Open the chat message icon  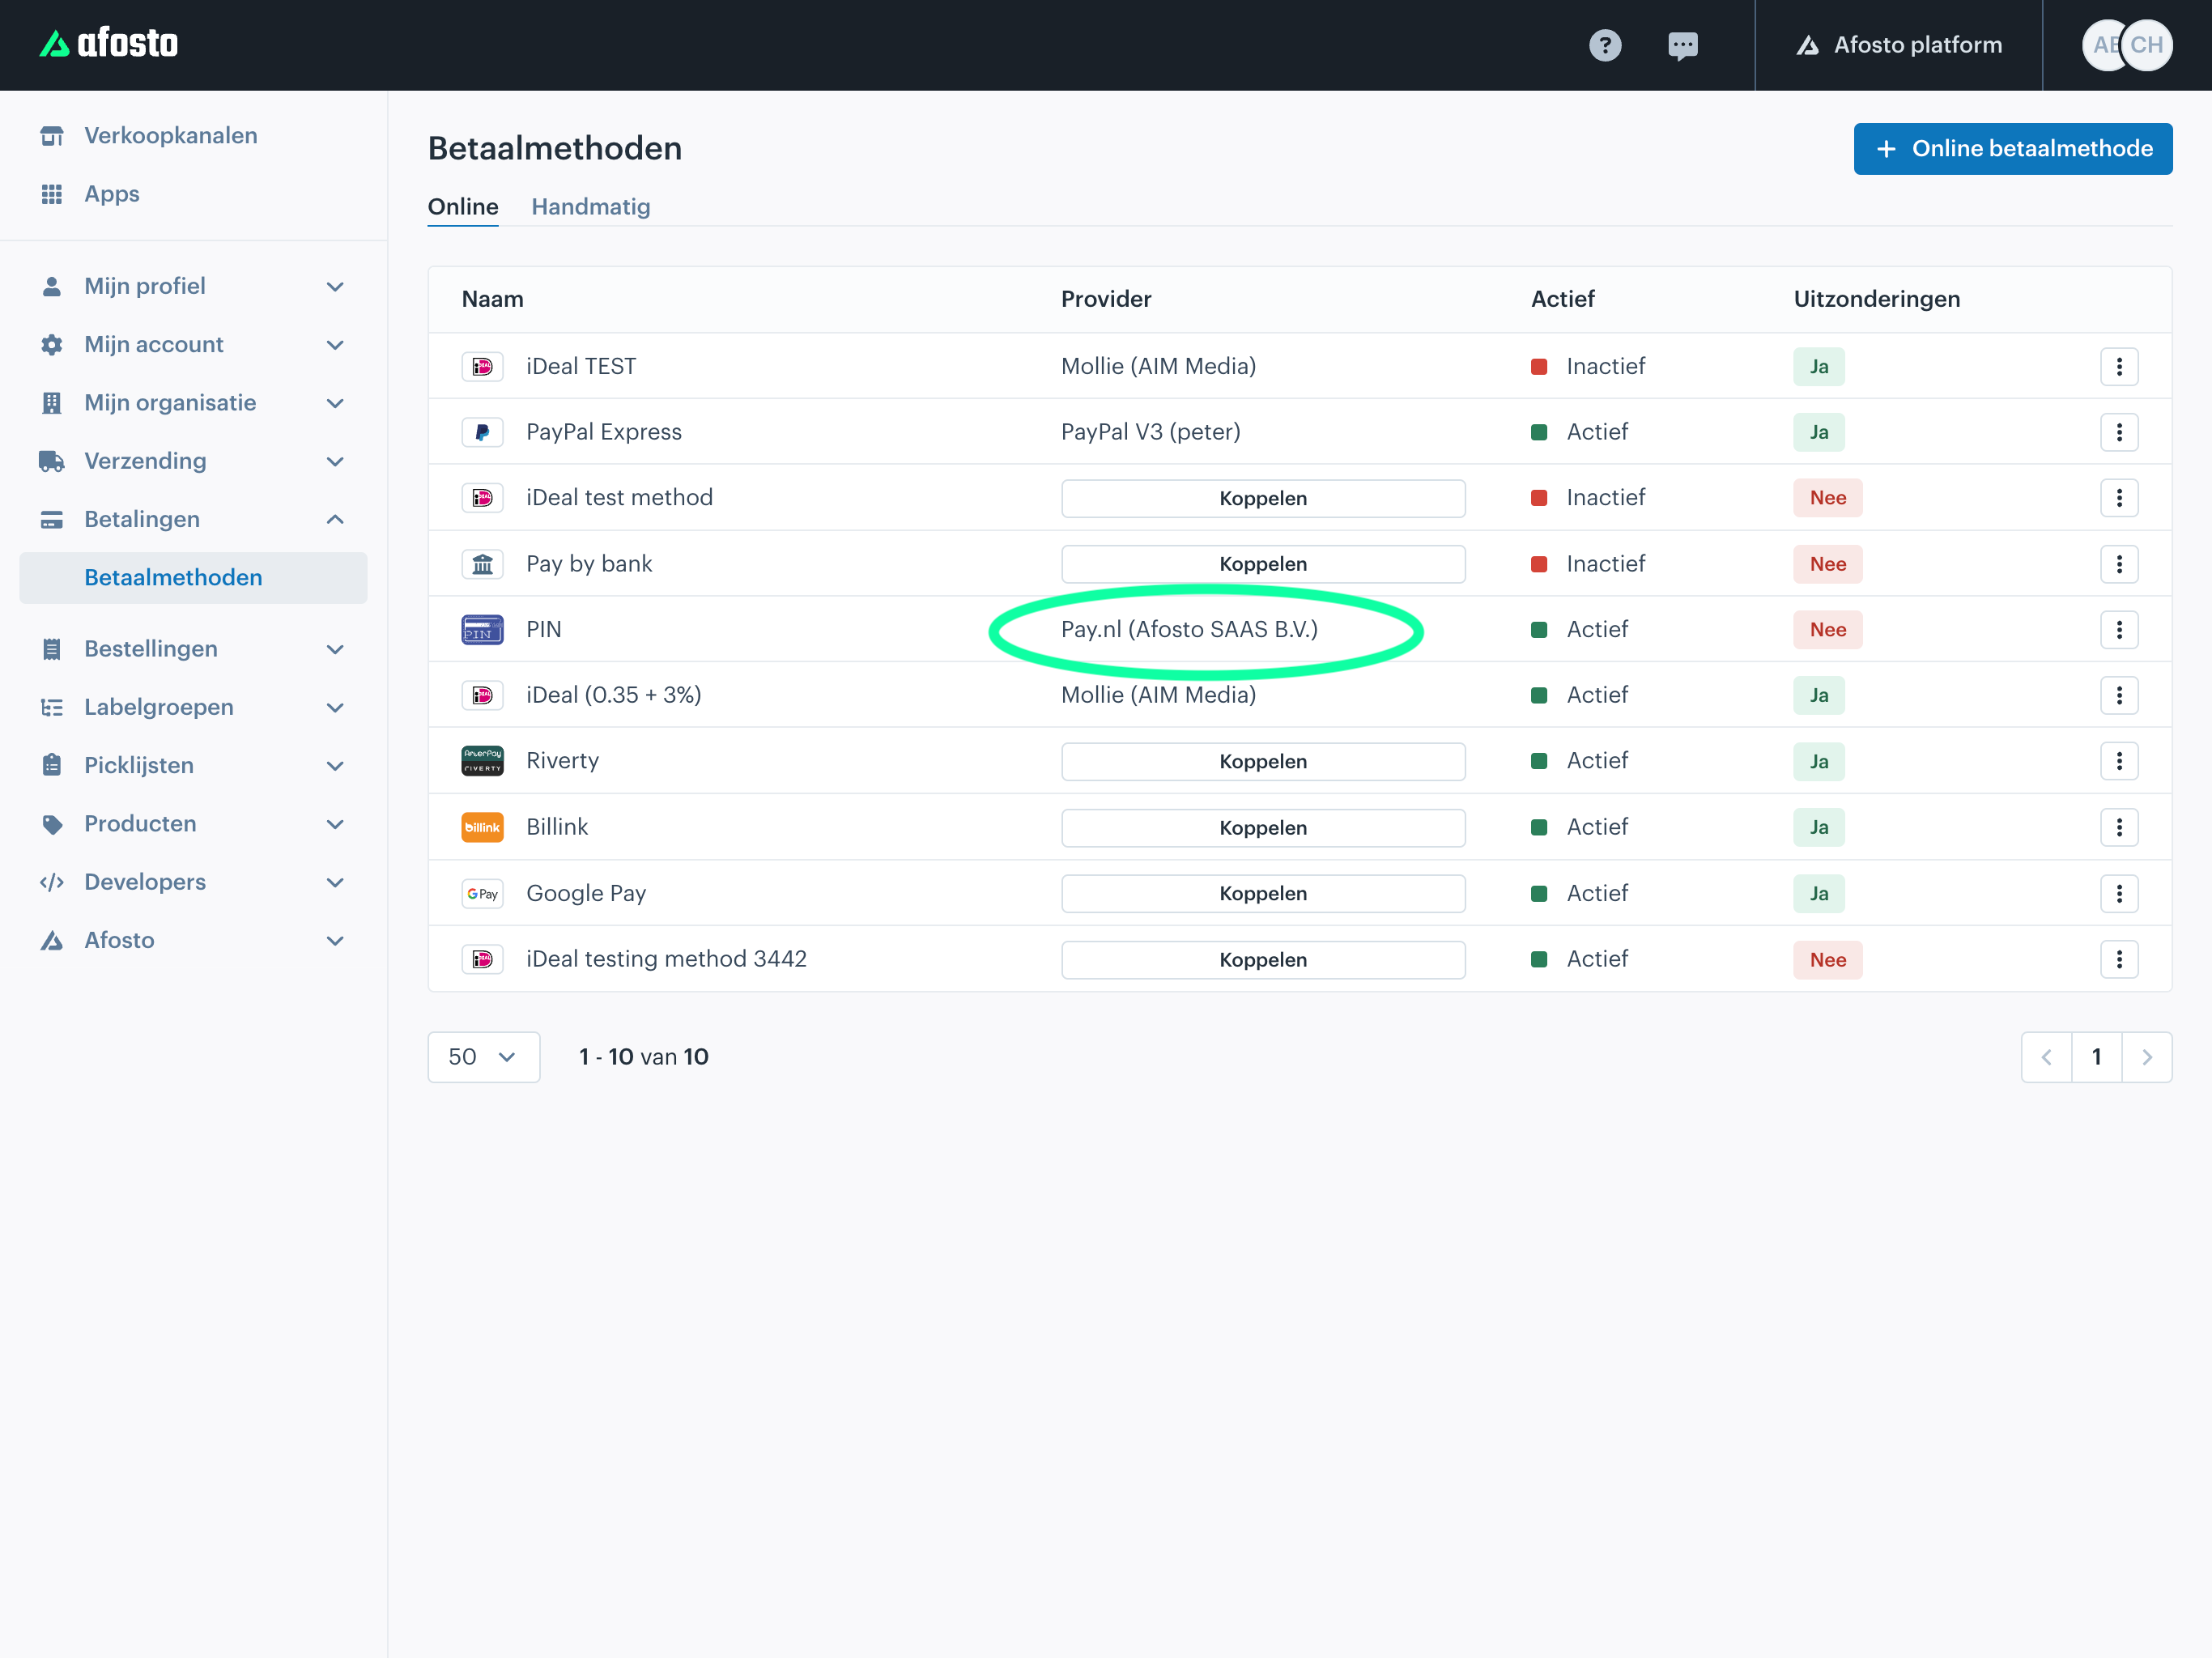(1683, 45)
